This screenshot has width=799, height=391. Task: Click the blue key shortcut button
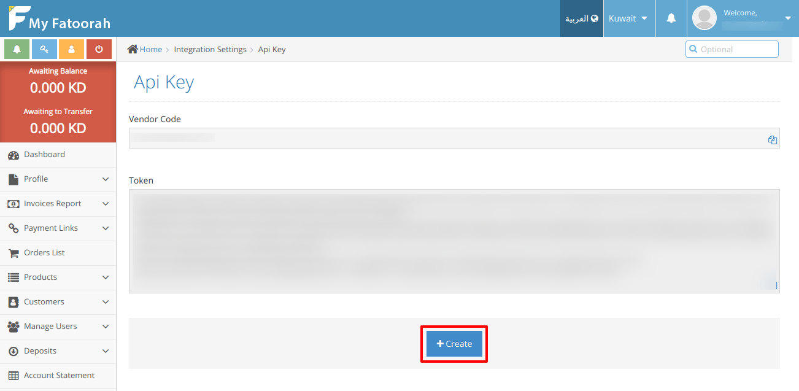click(x=44, y=49)
